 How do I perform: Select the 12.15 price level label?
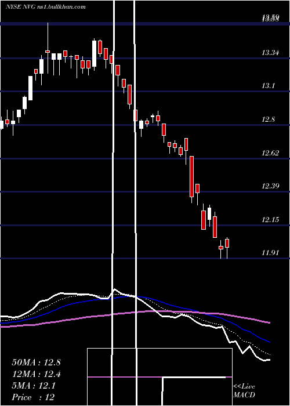tap(270, 220)
